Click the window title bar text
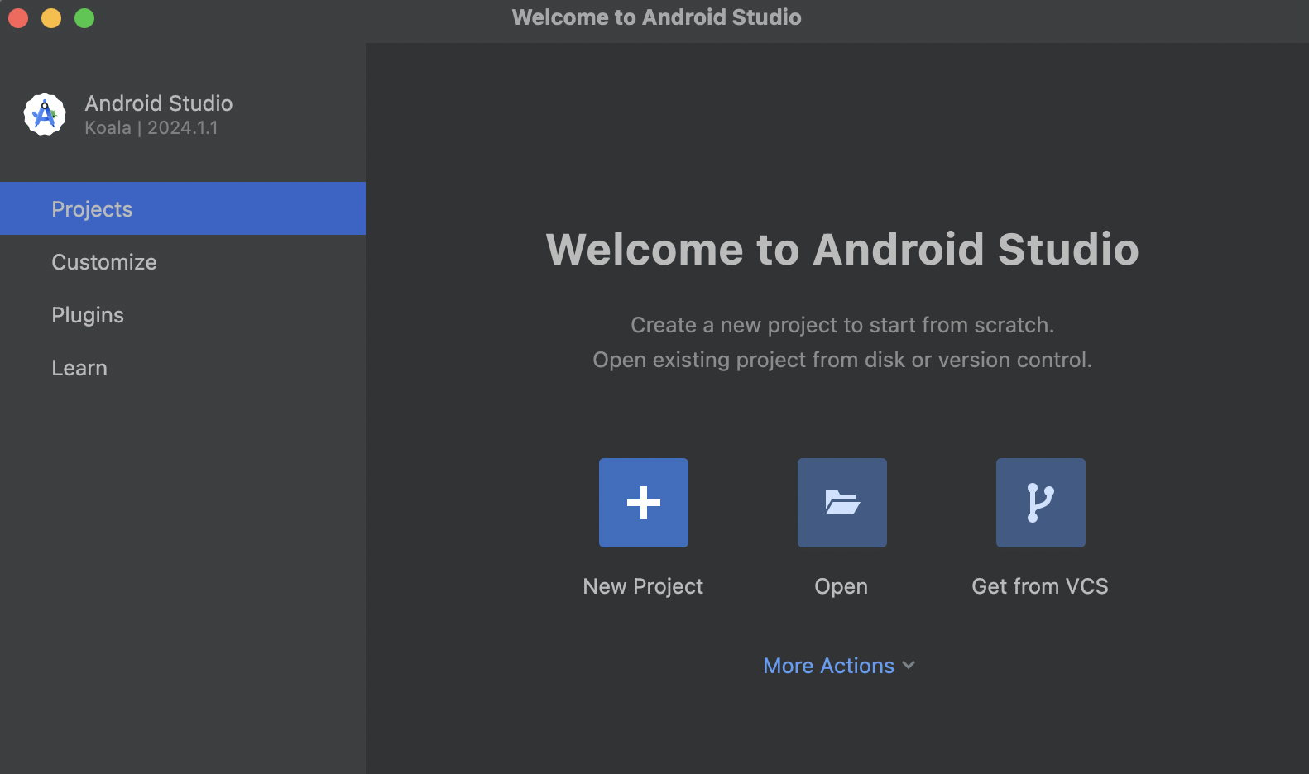Image resolution: width=1309 pixels, height=774 pixels. click(x=657, y=17)
